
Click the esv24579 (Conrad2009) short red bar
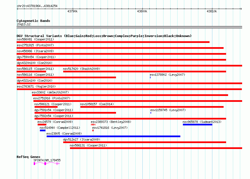pyautogui.click(x=42, y=125)
